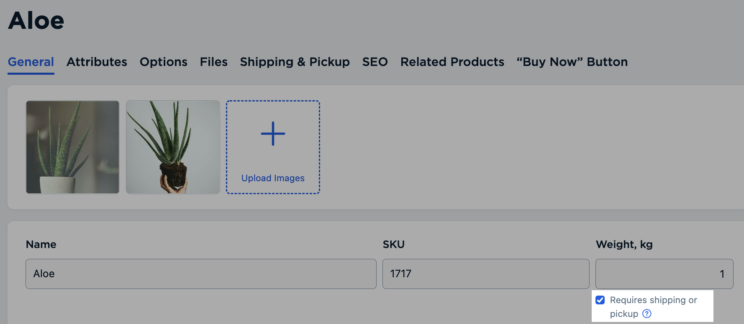This screenshot has width=744, height=324.
Task: Go to the Options tab
Action: 164,62
